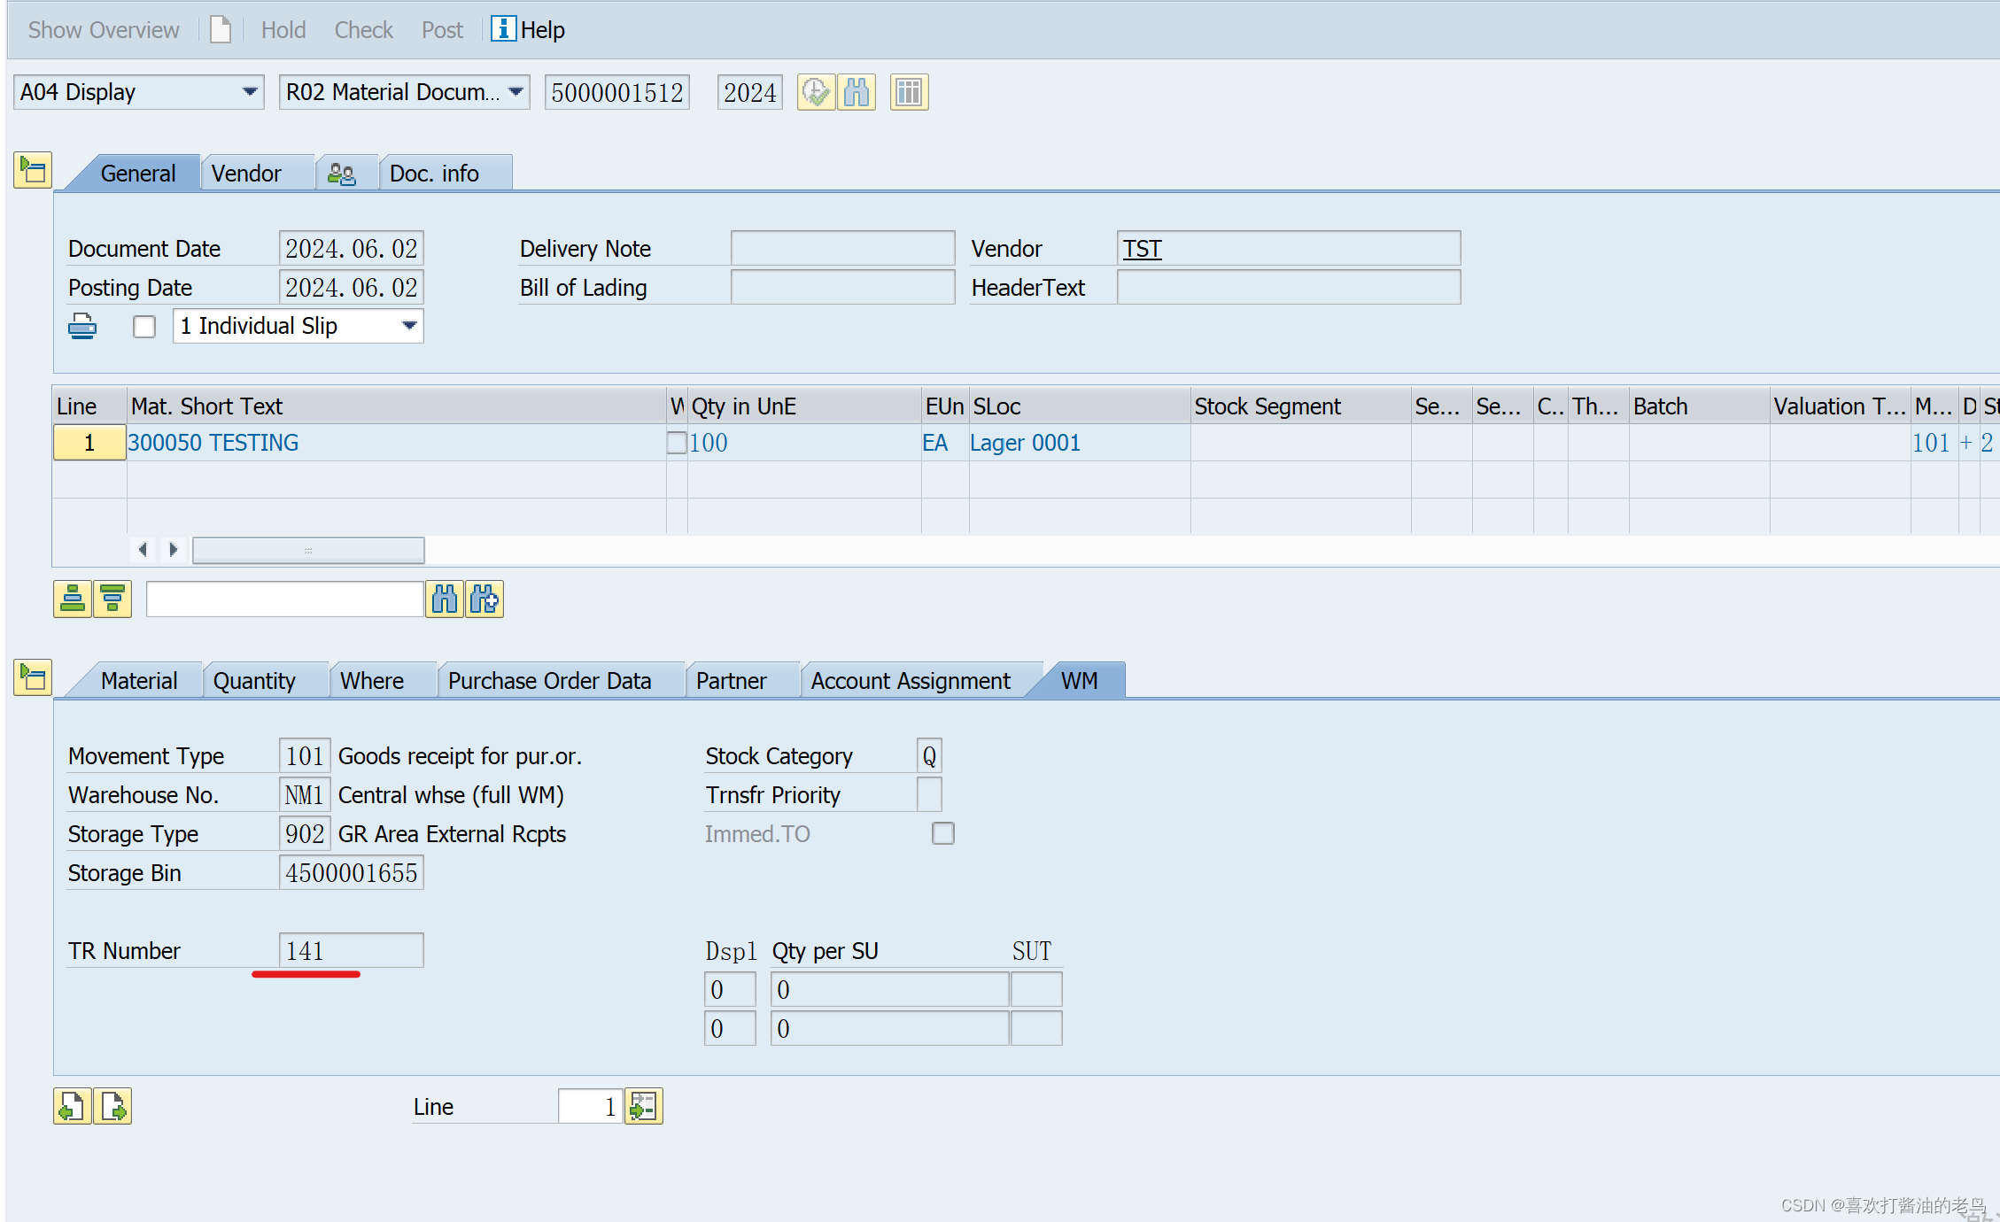This screenshot has width=2000, height=1222.
Task: Switch to the Partner tab
Action: [731, 680]
